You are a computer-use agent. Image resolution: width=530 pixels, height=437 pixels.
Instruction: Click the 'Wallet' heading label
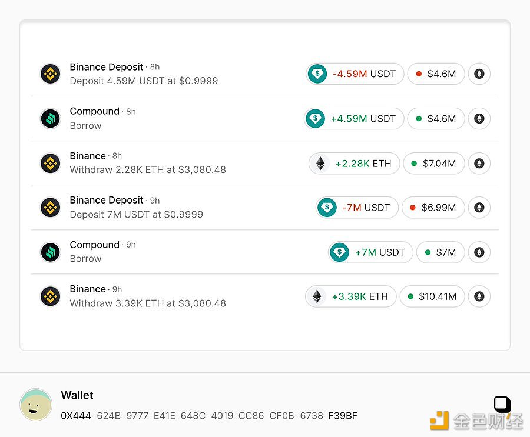point(77,395)
